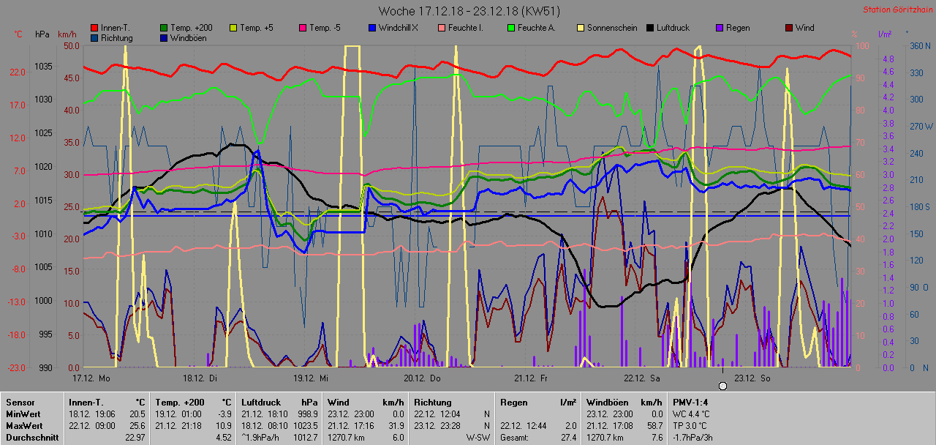
Task: Click the Temp. +200 maximum value '10.9'
Action: [224, 425]
